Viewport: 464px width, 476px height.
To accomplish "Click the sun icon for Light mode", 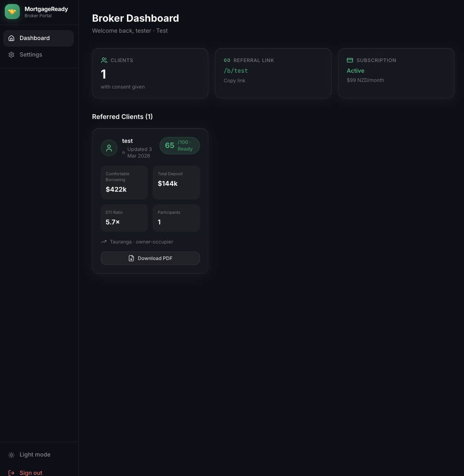I will 11,455.
